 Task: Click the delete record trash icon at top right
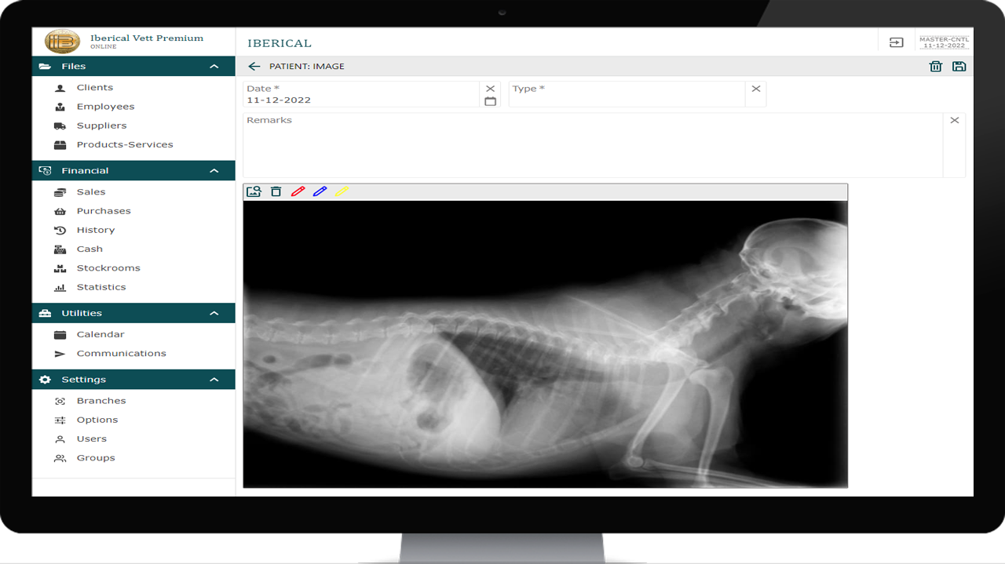pyautogui.click(x=936, y=67)
